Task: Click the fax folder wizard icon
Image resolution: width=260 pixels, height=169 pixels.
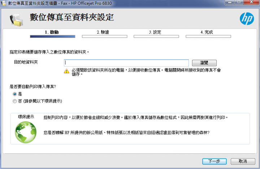Action: (16, 20)
